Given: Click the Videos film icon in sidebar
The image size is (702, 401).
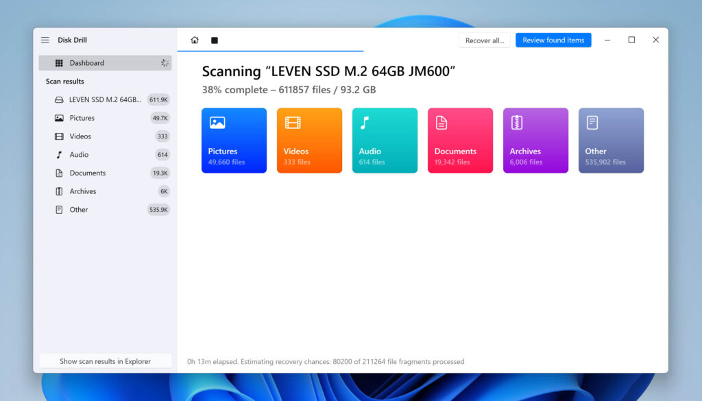Looking at the screenshot, I should tap(59, 136).
